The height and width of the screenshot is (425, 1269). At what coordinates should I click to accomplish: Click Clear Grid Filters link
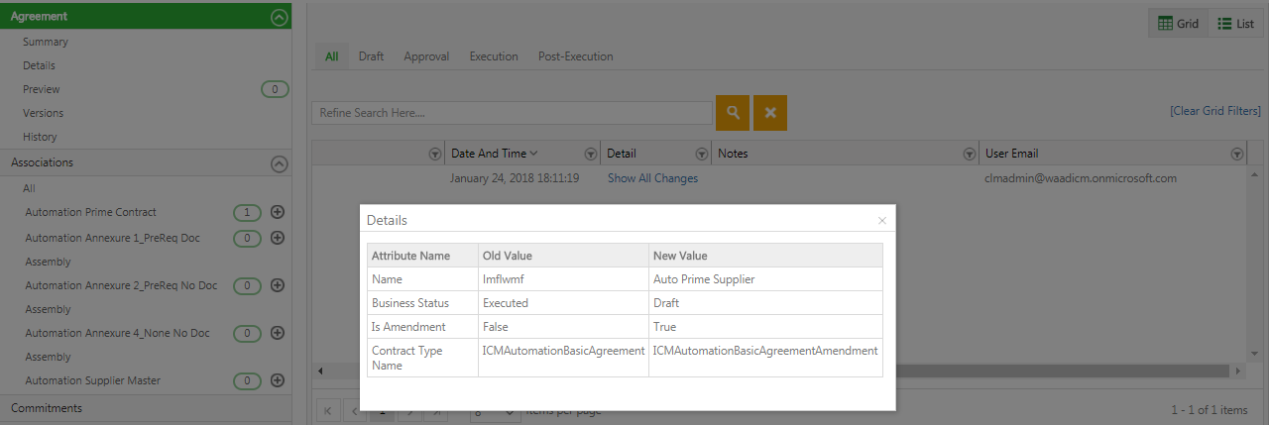point(1214,111)
